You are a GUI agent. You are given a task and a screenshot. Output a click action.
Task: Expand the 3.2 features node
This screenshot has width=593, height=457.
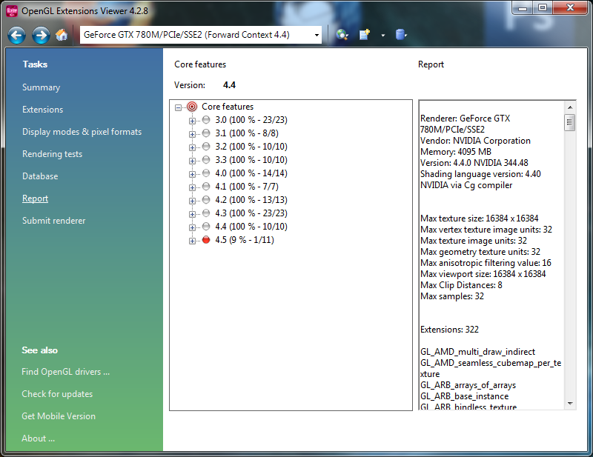(192, 147)
